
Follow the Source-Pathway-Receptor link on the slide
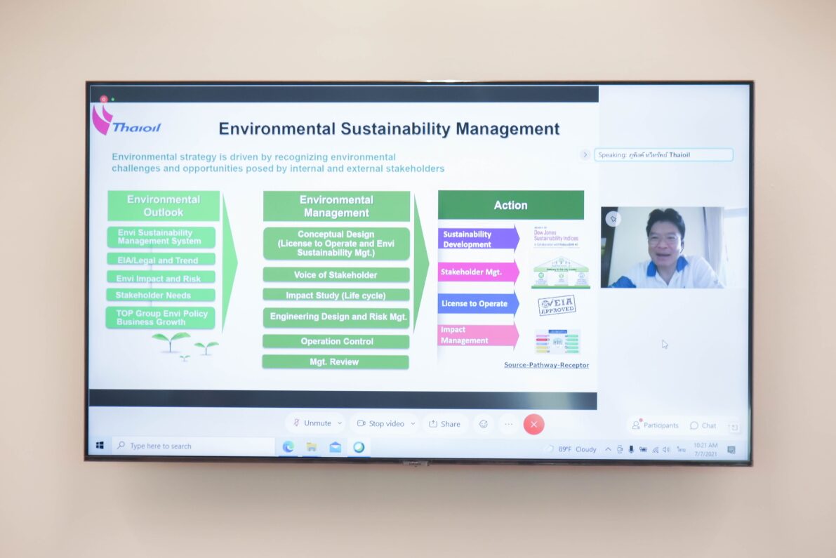point(547,365)
